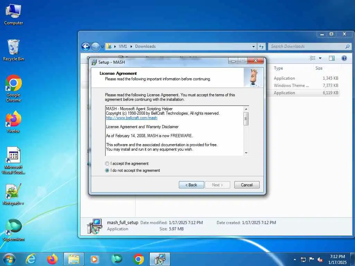Grab the license scrollbar thumb
This screenshot has width=355, height=266.
click(246, 119)
